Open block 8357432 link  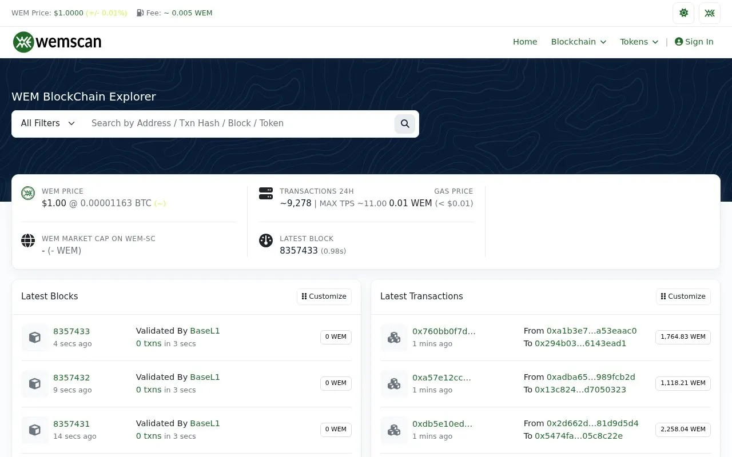(71, 378)
